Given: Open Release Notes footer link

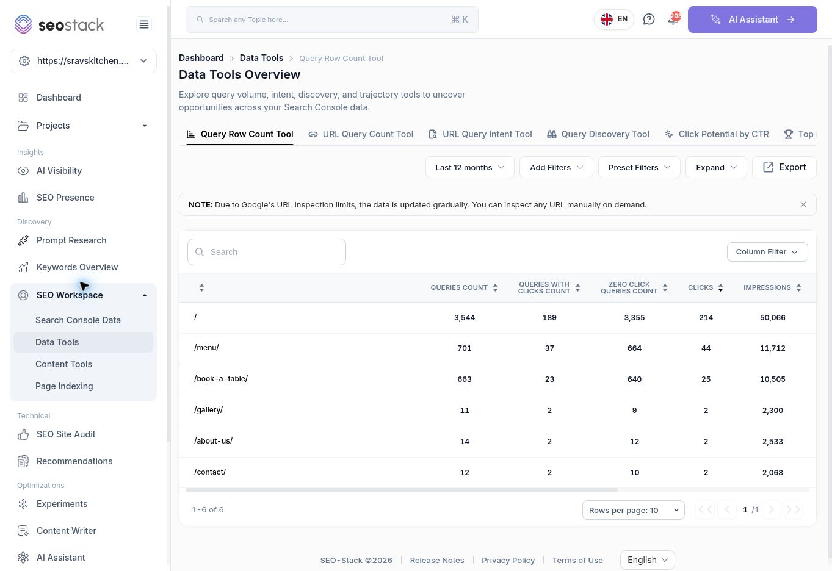Looking at the screenshot, I should tap(437, 560).
